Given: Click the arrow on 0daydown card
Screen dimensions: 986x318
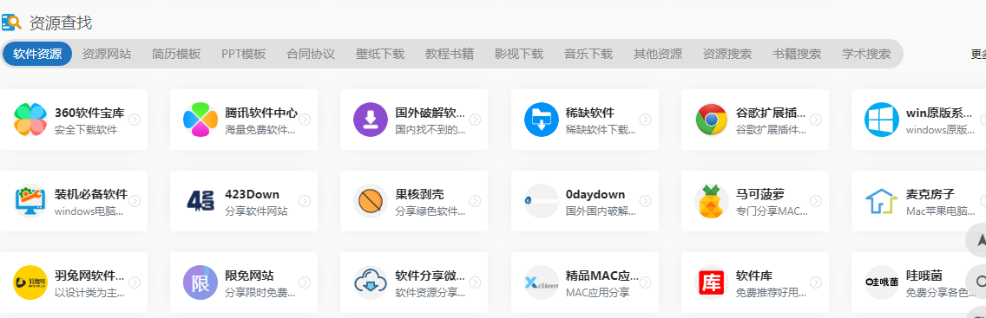Looking at the screenshot, I should 645,201.
